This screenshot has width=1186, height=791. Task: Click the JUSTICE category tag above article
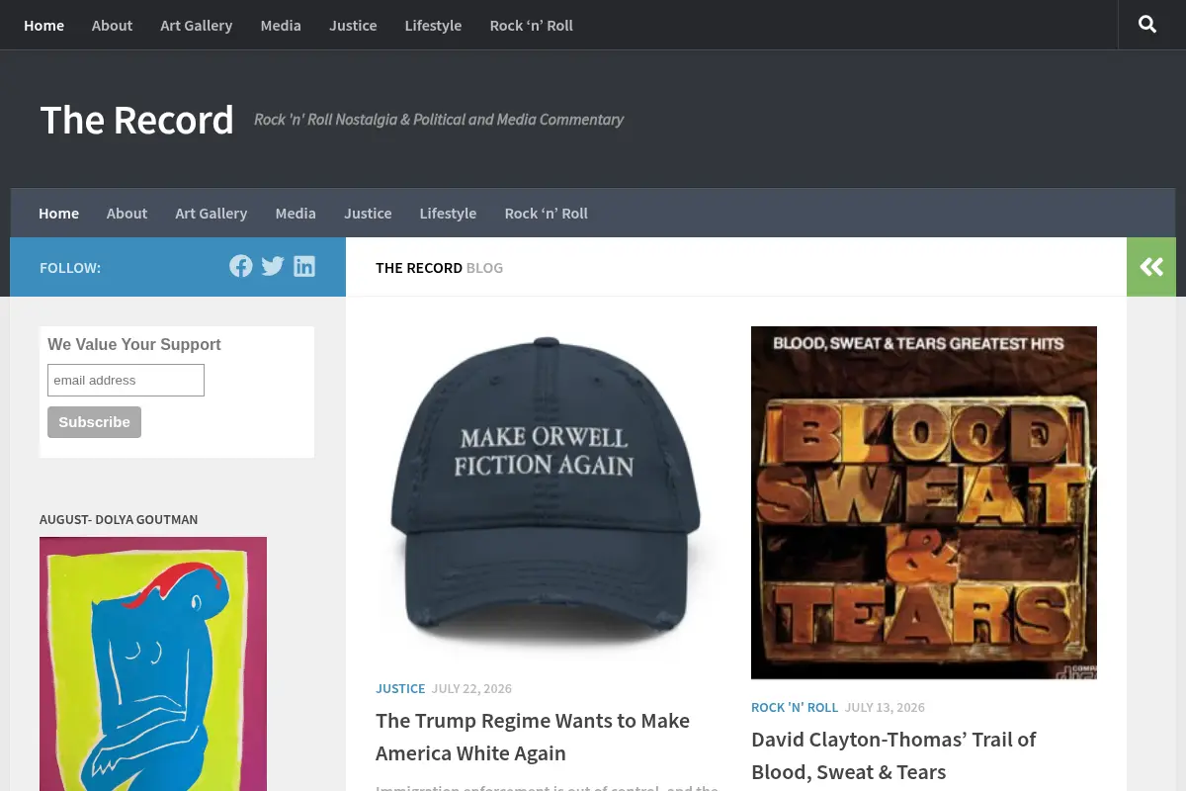pyautogui.click(x=400, y=688)
